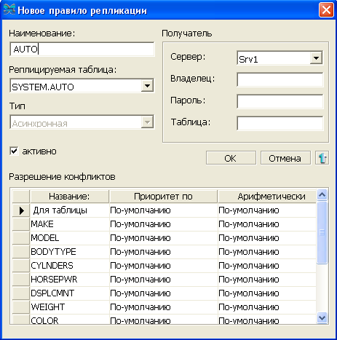This screenshot has width=337, height=340.
Task: Select the HORSEPWR row name cell
Action: (70, 280)
